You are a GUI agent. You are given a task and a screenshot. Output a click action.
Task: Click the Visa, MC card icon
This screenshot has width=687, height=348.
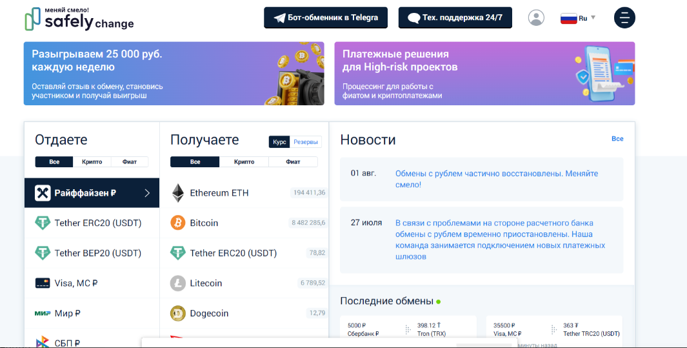(x=43, y=283)
